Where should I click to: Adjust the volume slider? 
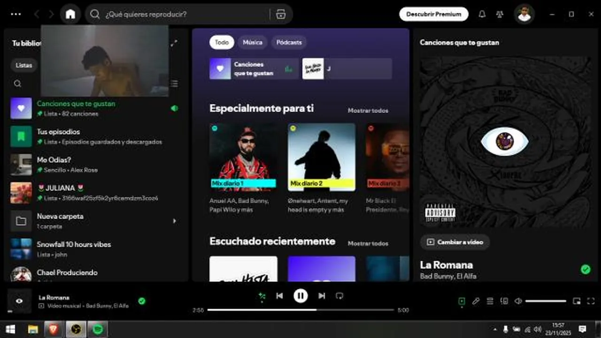click(546, 301)
